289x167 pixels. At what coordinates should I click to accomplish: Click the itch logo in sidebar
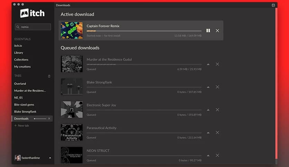coord(32,13)
